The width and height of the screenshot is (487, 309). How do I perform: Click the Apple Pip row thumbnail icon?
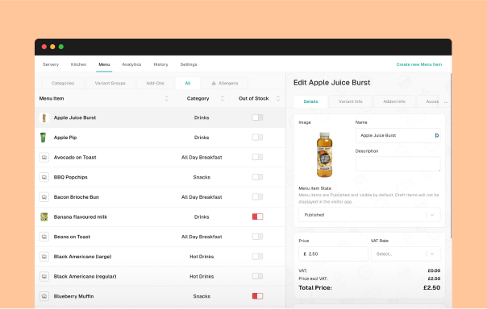44,138
